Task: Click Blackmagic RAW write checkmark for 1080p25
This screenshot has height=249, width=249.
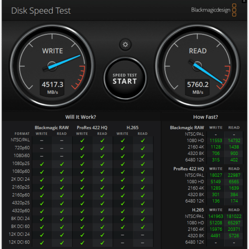Action: click(42, 164)
